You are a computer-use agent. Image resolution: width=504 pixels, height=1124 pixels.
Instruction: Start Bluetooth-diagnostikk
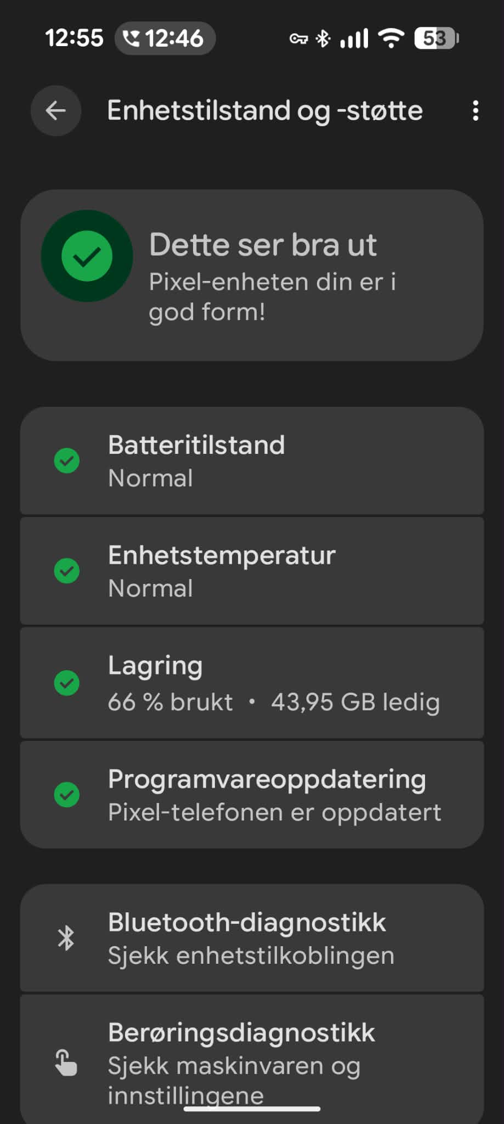pyautogui.click(x=252, y=938)
